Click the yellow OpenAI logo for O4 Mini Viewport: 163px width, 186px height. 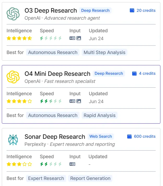[x=13, y=77]
